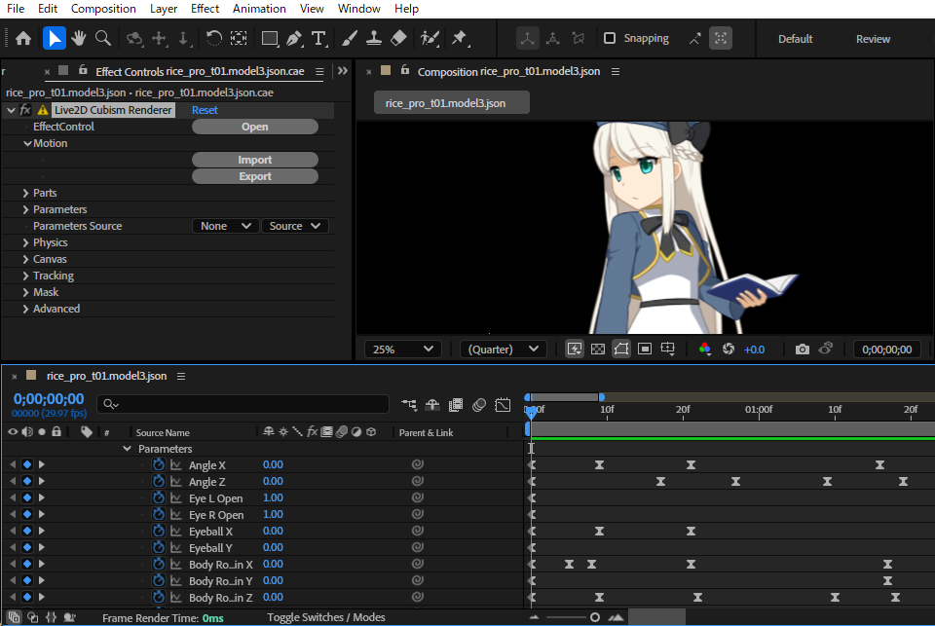This screenshot has height=626, width=935.
Task: Click Angle X value 0.00
Action: pyautogui.click(x=273, y=464)
